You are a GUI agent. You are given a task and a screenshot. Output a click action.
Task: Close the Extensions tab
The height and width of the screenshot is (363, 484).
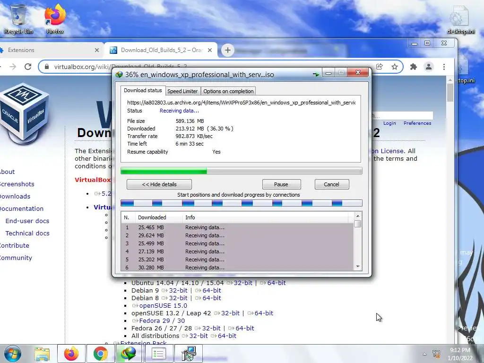tap(96, 50)
